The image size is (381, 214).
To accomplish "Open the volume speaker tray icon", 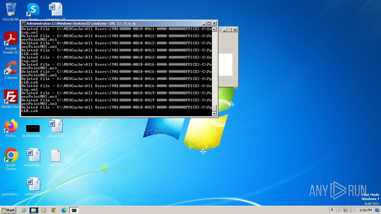I will tap(338, 210).
